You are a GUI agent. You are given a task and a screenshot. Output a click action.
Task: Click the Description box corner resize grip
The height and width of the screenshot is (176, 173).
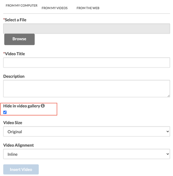pyautogui.click(x=168, y=96)
